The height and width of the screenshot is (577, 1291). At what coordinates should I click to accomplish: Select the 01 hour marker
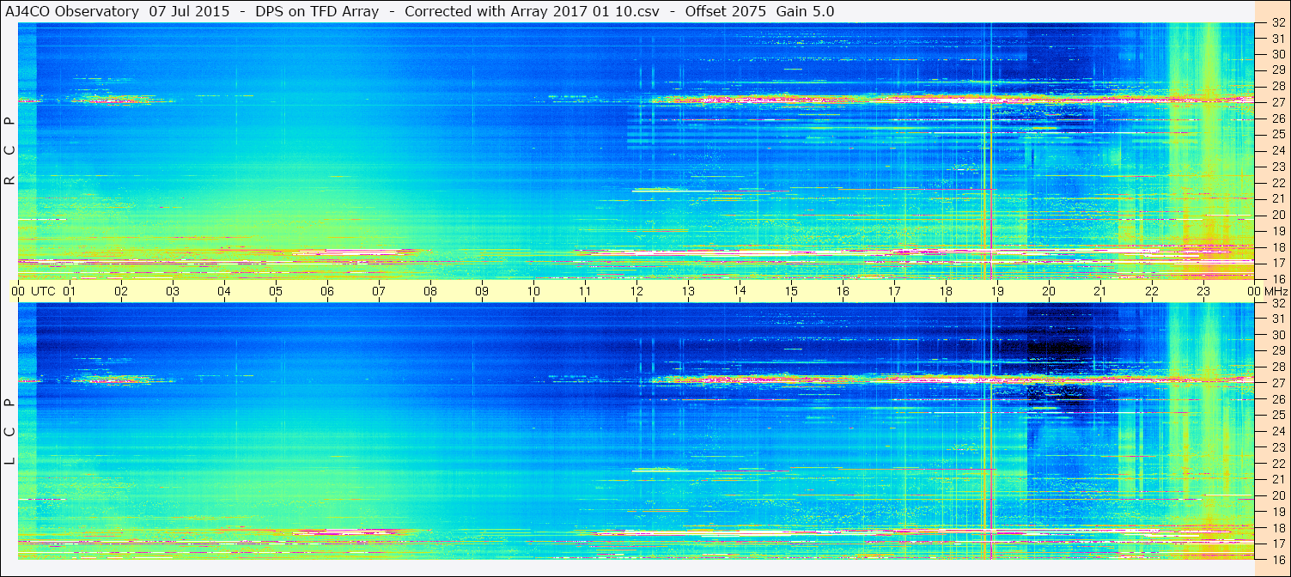coord(70,291)
